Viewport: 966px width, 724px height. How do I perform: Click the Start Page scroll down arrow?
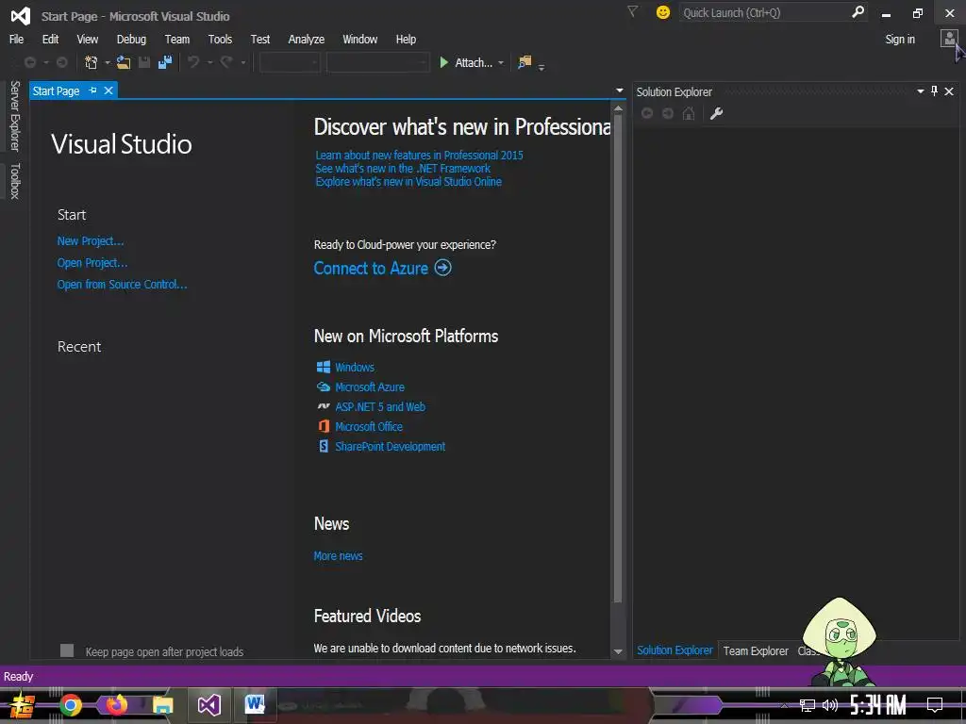pos(618,651)
